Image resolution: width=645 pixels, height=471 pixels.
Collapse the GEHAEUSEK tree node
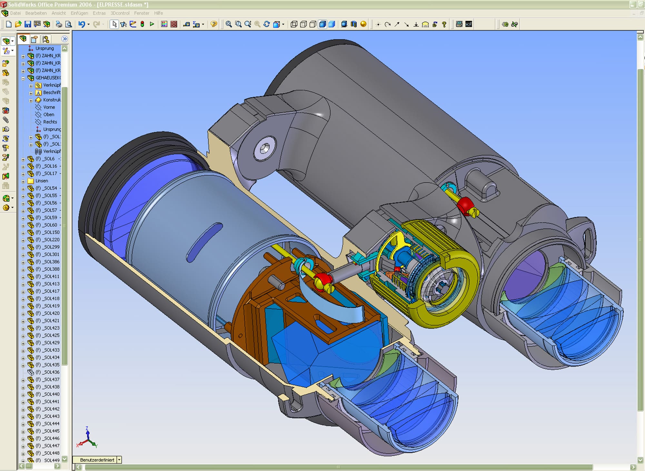pyautogui.click(x=23, y=78)
